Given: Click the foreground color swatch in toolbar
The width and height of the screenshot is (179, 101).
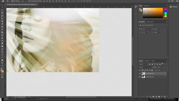Looking at the screenshot, I should pyautogui.click(x=1, y=71).
